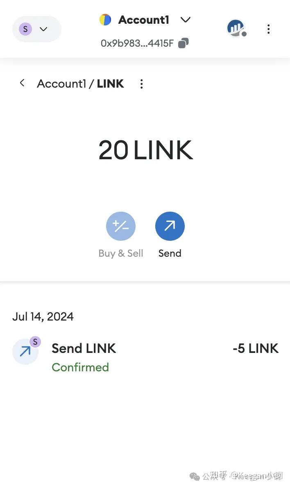Click the Confirmed status text
The width and height of the screenshot is (290, 488).
(80, 367)
